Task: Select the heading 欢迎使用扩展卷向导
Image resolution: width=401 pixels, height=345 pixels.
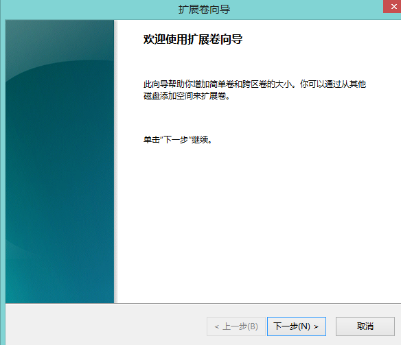Action: (x=193, y=39)
